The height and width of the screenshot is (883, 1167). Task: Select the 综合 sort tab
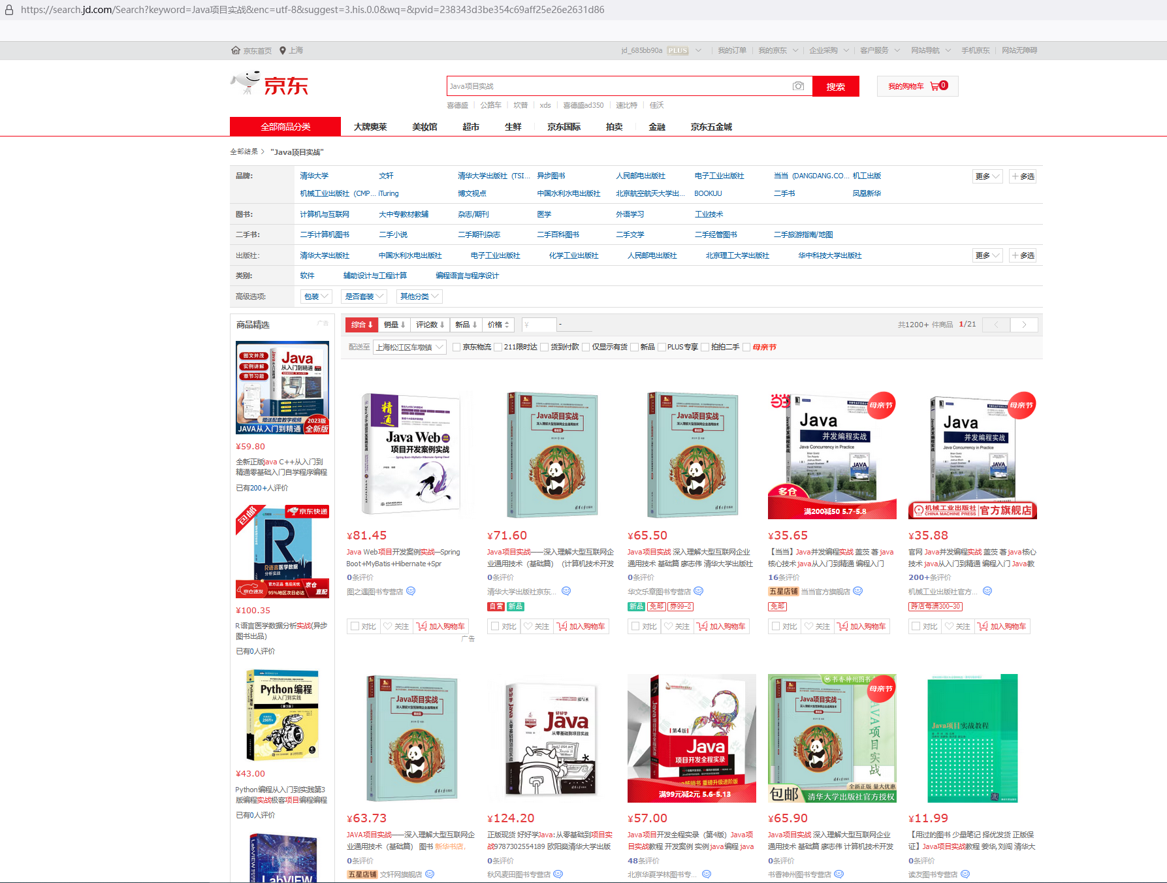[362, 325]
